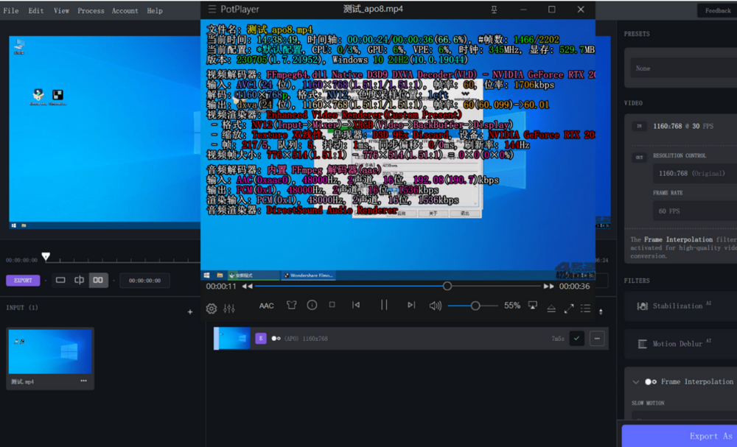Image resolution: width=737 pixels, height=447 pixels.
Task: Click the input resolution text 1160x768 @ 30 FPS
Action: (682, 126)
